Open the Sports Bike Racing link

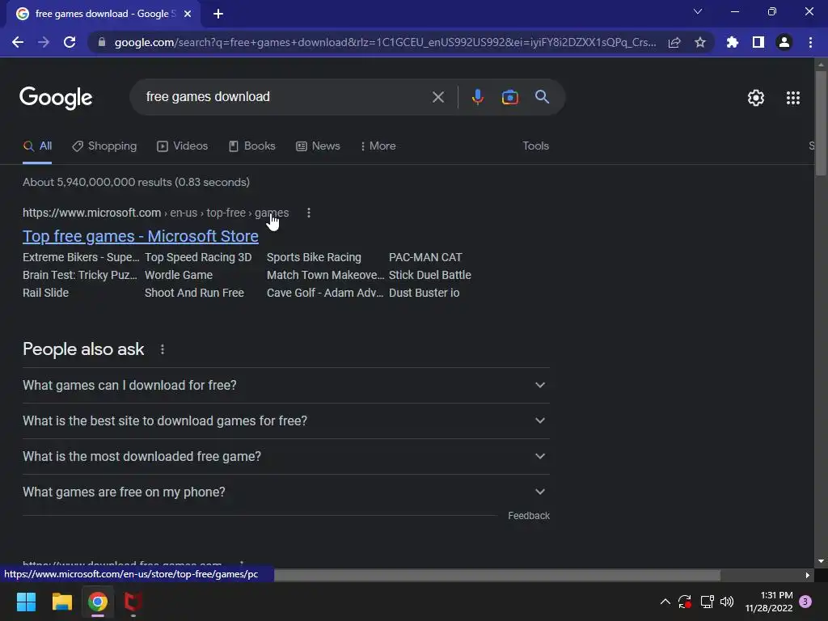coord(314,257)
